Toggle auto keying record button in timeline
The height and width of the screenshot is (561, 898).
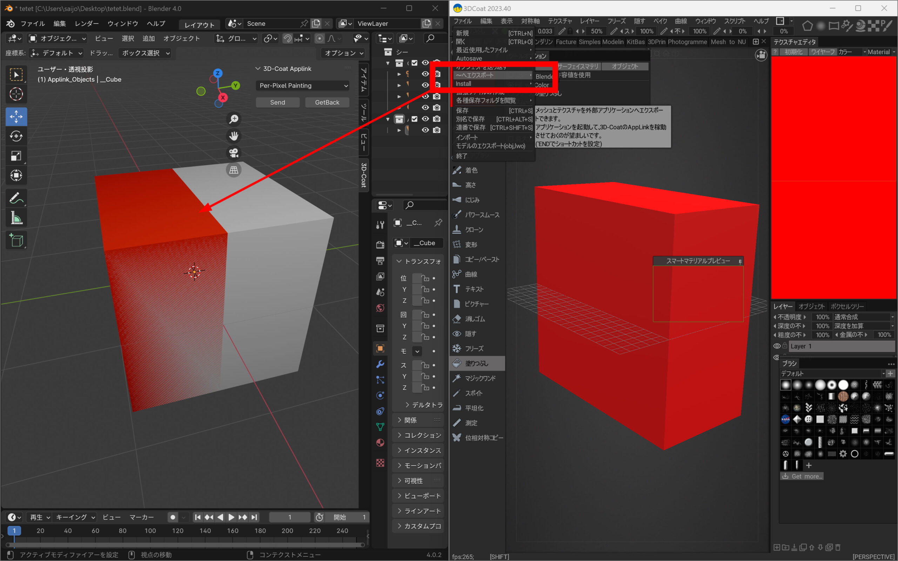point(173,517)
